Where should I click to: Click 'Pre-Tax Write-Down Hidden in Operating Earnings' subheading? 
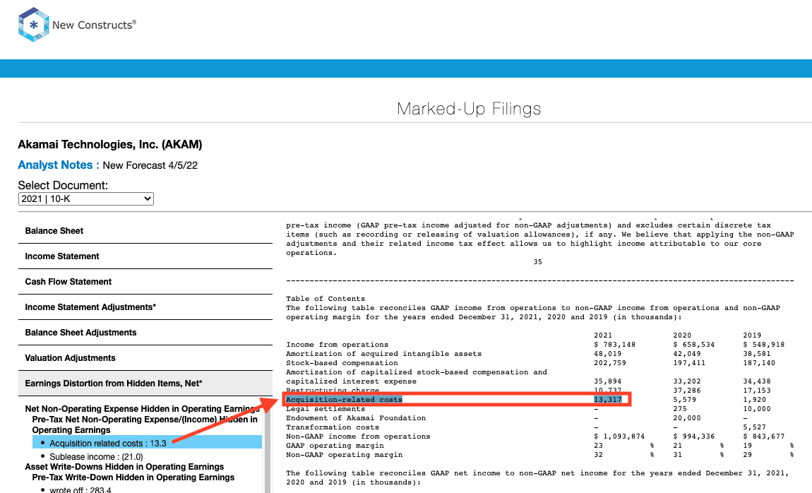tap(133, 477)
